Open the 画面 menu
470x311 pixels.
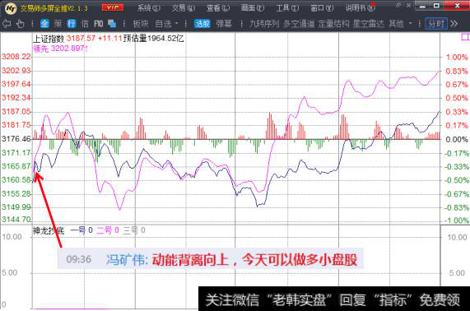(253, 8)
